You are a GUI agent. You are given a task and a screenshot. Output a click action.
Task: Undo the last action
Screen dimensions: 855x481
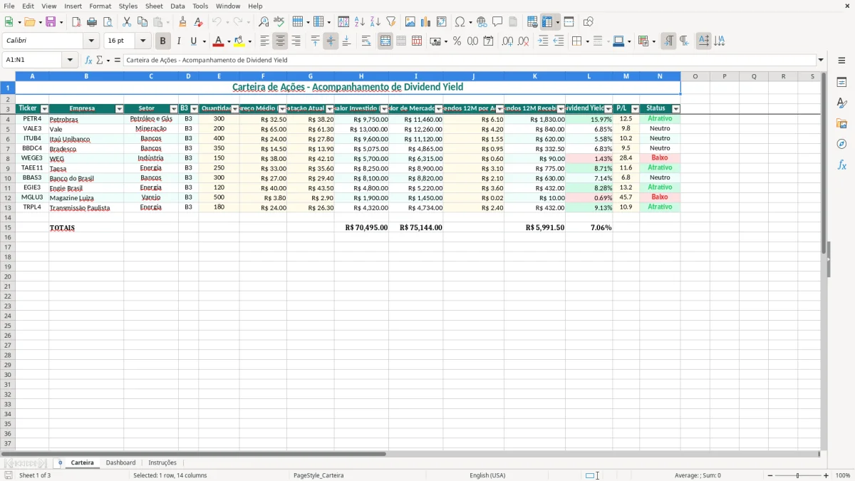(x=217, y=22)
